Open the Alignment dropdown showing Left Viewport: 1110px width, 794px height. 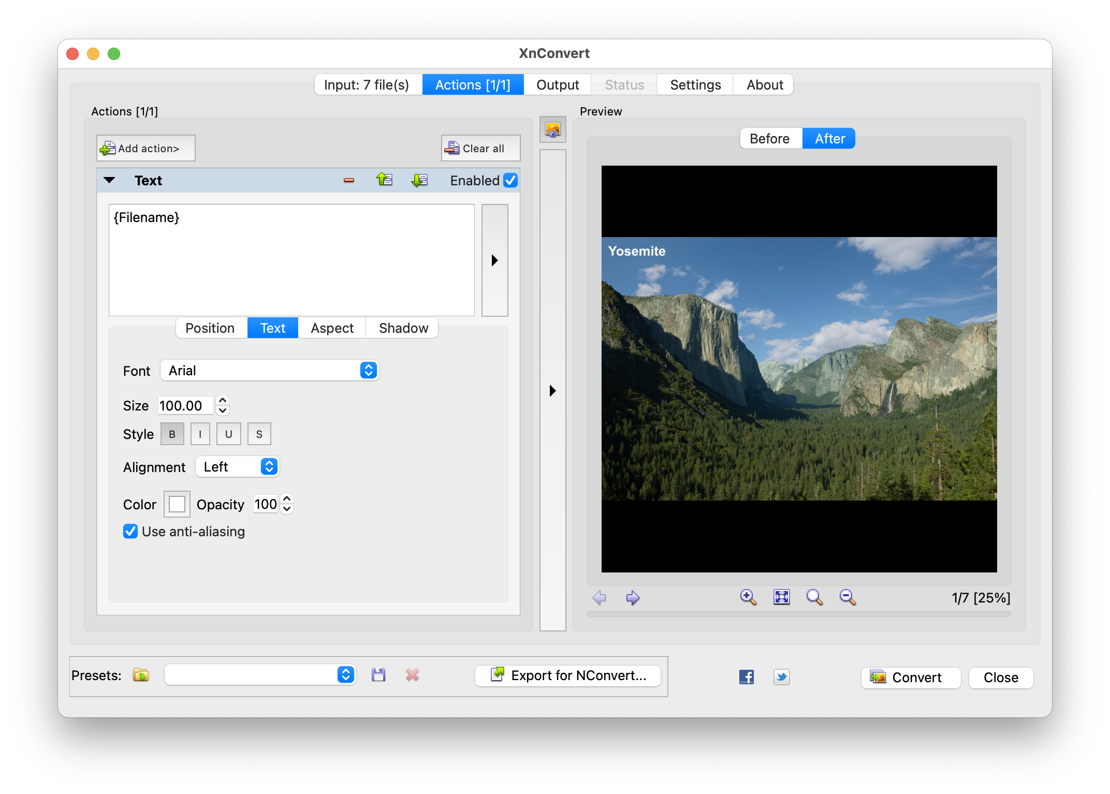(237, 466)
